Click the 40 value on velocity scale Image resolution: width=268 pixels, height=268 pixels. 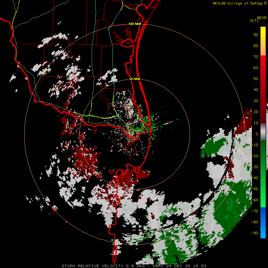click(256, 90)
